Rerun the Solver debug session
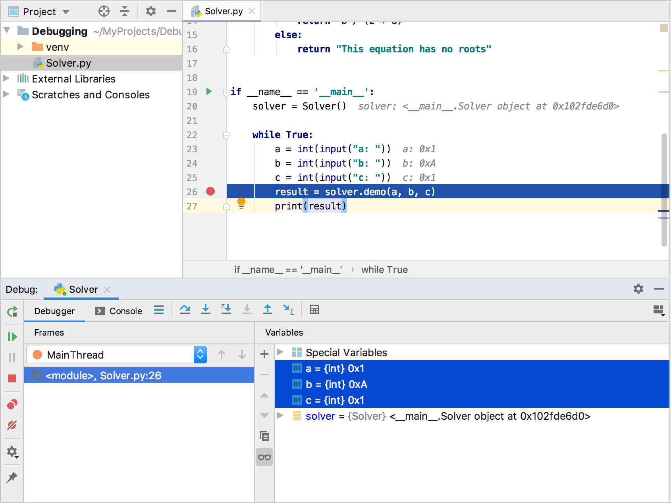The width and height of the screenshot is (671, 503). click(12, 312)
